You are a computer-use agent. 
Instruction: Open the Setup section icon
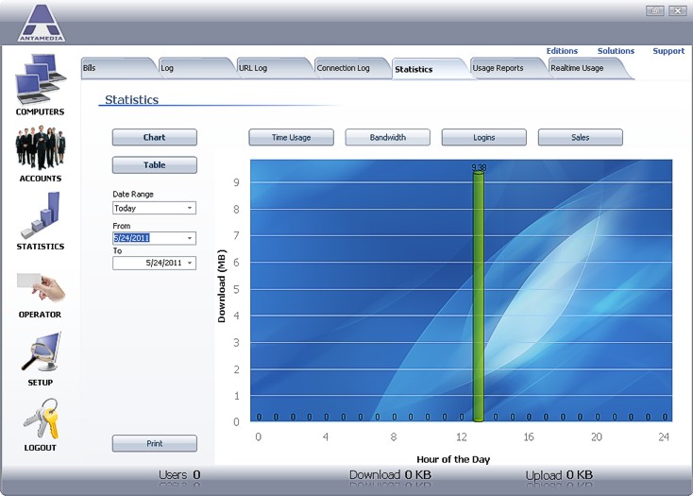pos(42,351)
